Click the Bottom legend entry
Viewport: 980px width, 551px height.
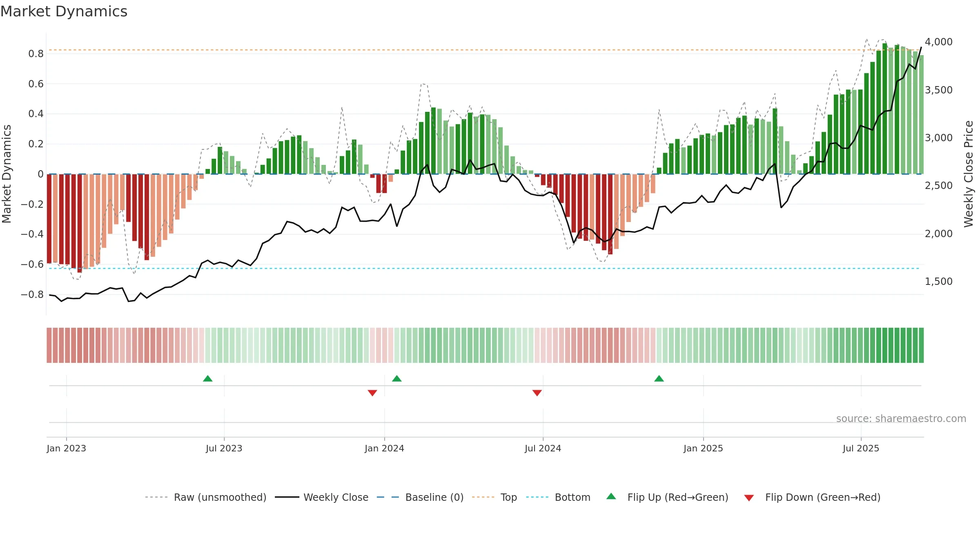pos(558,497)
